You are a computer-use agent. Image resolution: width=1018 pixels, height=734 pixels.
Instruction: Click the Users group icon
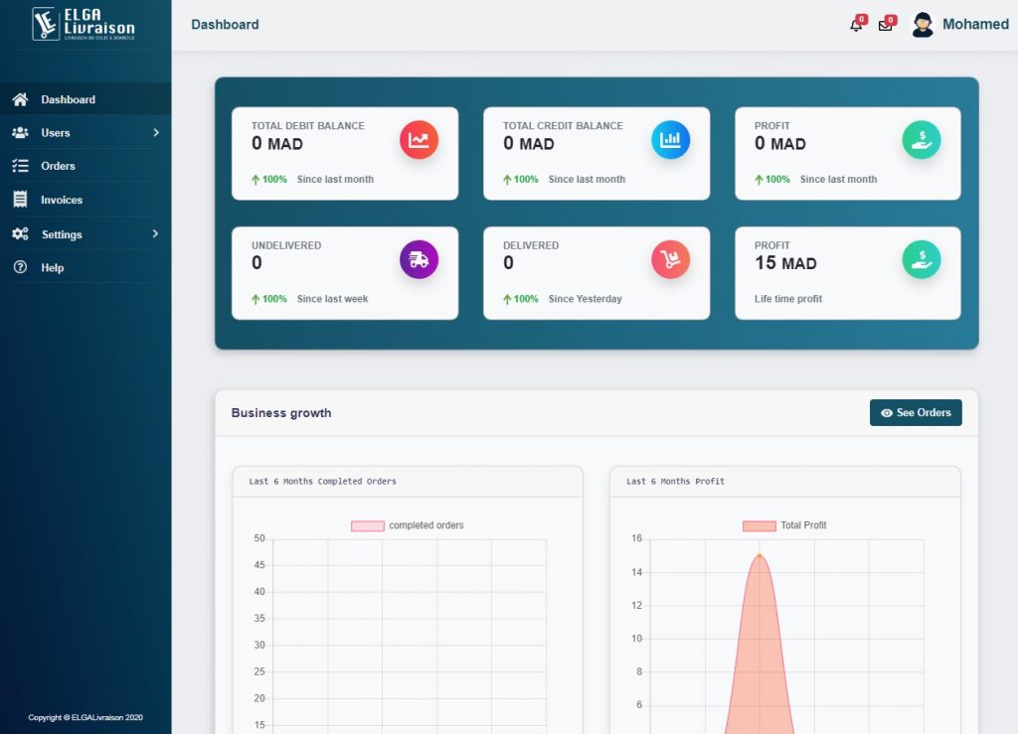20,132
